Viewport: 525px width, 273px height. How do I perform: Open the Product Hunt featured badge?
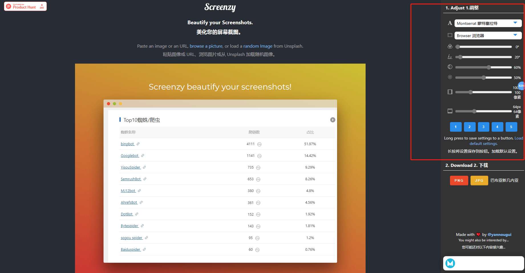pos(25,6)
